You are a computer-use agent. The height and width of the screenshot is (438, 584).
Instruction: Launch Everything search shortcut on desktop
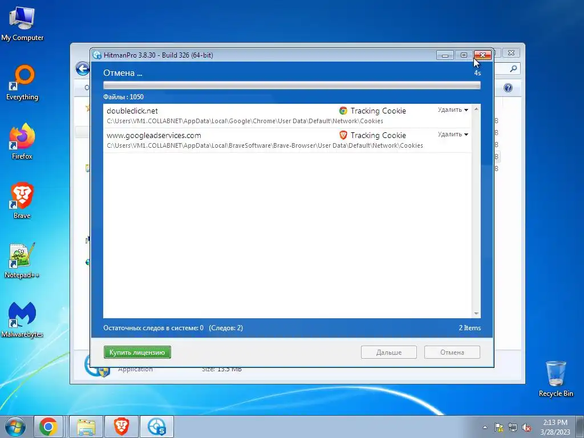point(22,83)
